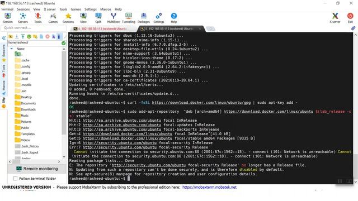Select the .bash_history file
Screen dimensions: 358x201
point(27,146)
